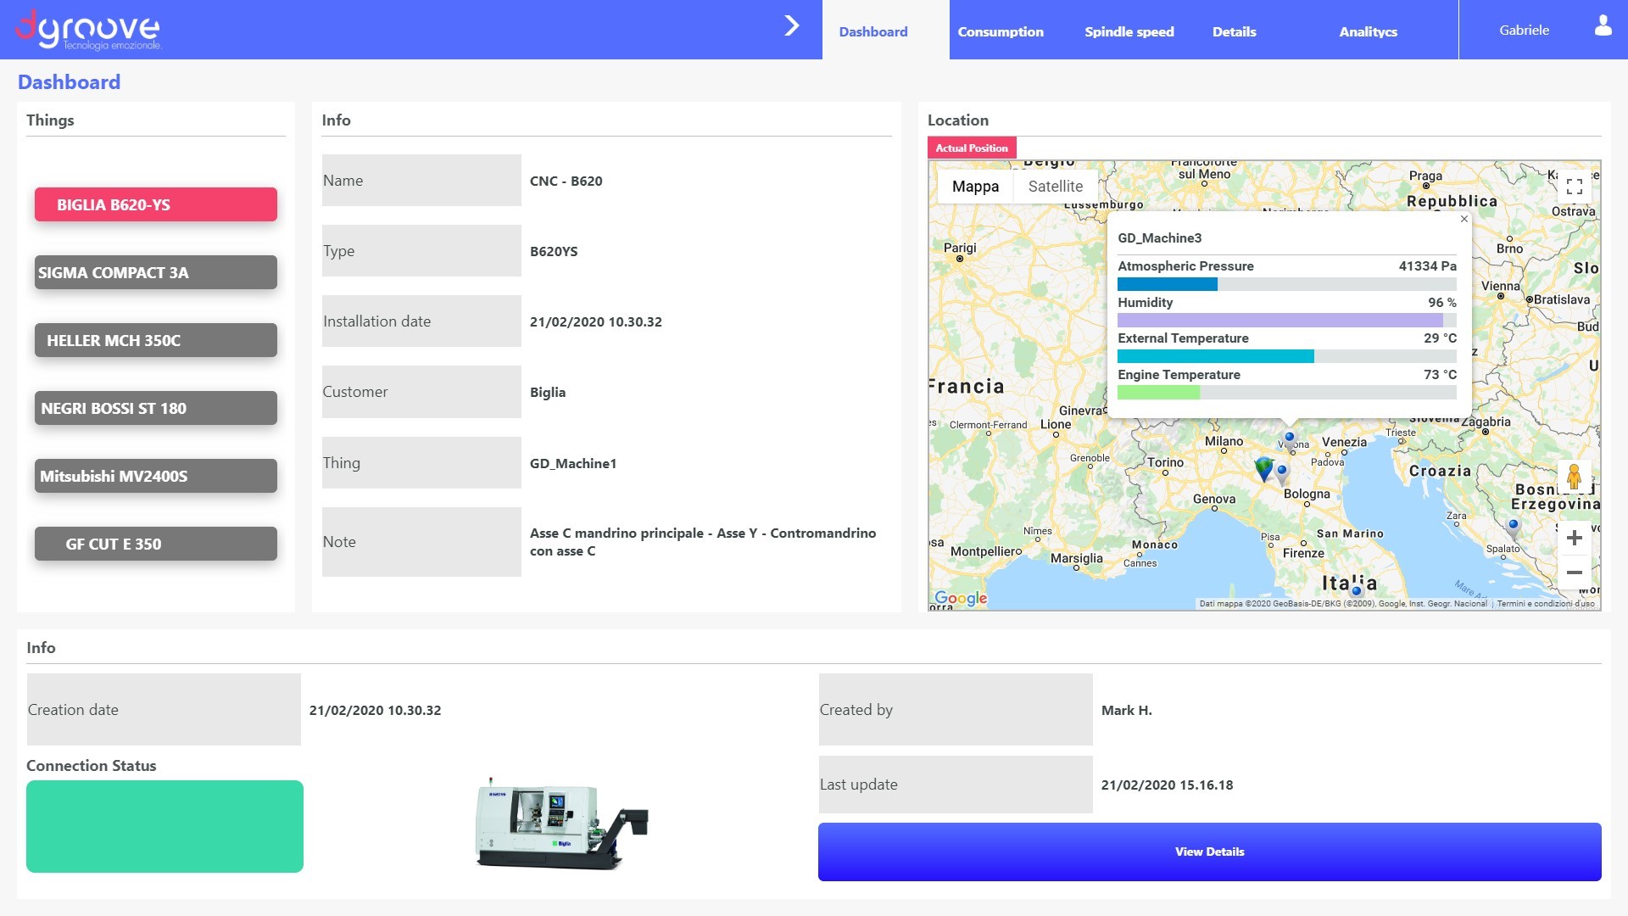Click the Dgroove logo
This screenshot has width=1628, height=916.
point(88,30)
